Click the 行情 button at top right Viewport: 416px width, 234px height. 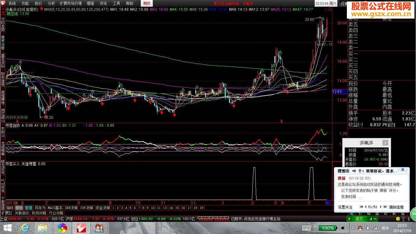(344, 3)
